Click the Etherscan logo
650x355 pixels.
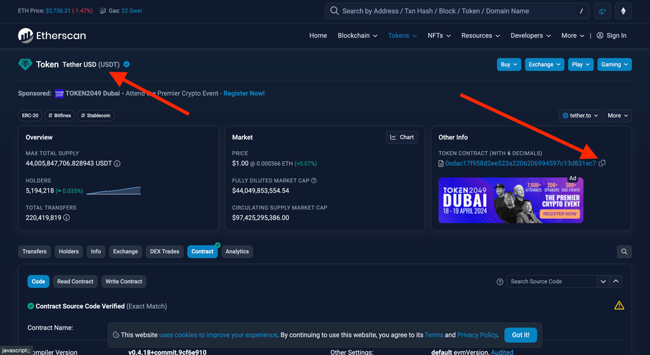pyautogui.click(x=52, y=36)
